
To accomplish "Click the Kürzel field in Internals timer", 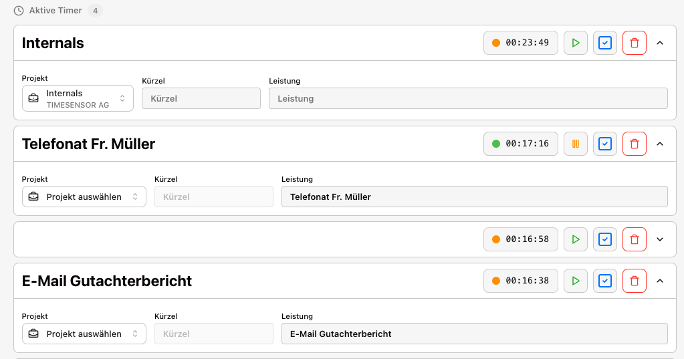I will 201,98.
